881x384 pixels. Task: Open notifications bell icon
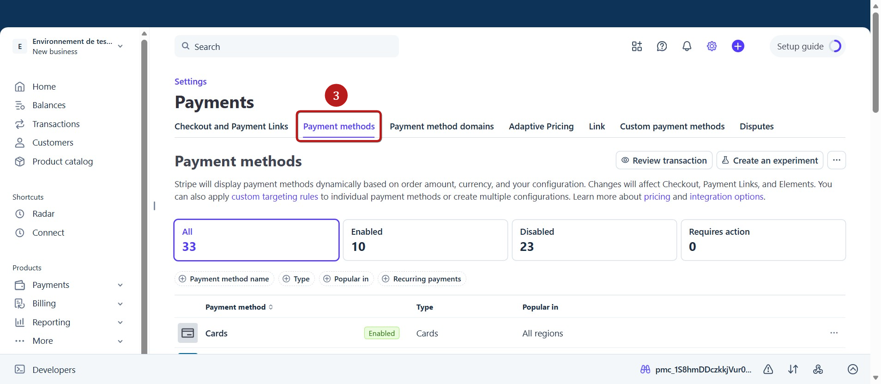[x=687, y=46]
